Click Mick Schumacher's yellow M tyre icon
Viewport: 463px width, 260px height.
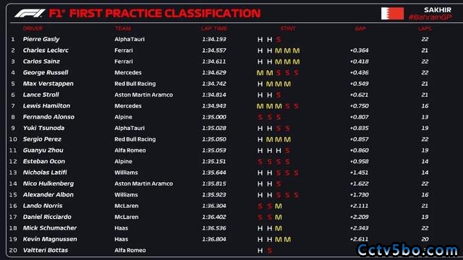coord(279,228)
